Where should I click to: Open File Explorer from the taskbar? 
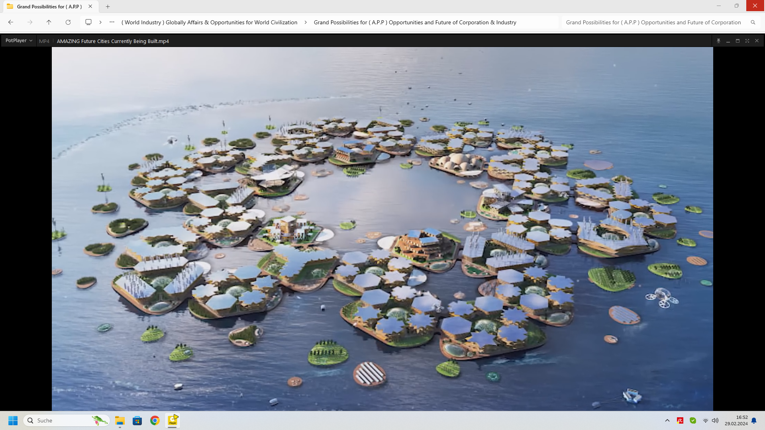[120, 420]
